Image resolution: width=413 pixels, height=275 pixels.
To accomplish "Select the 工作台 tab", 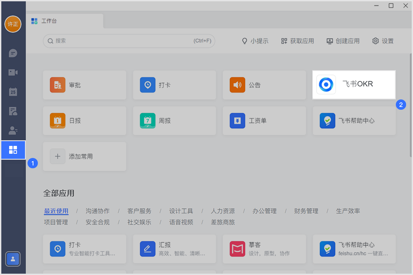I will 65,21.
